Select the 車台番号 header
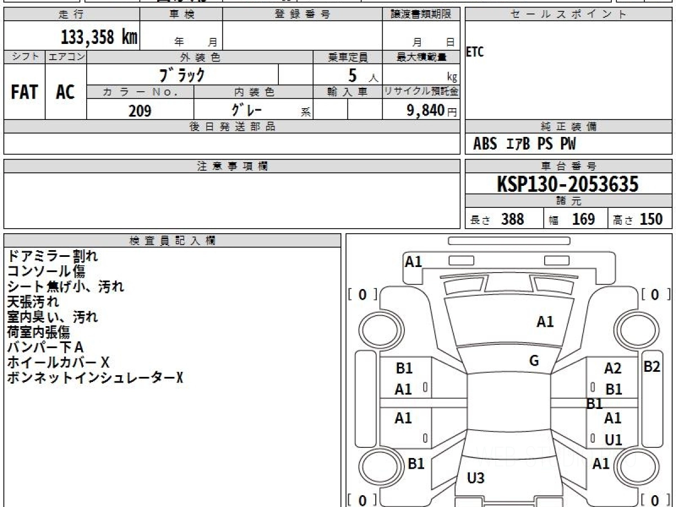 pyautogui.click(x=568, y=166)
